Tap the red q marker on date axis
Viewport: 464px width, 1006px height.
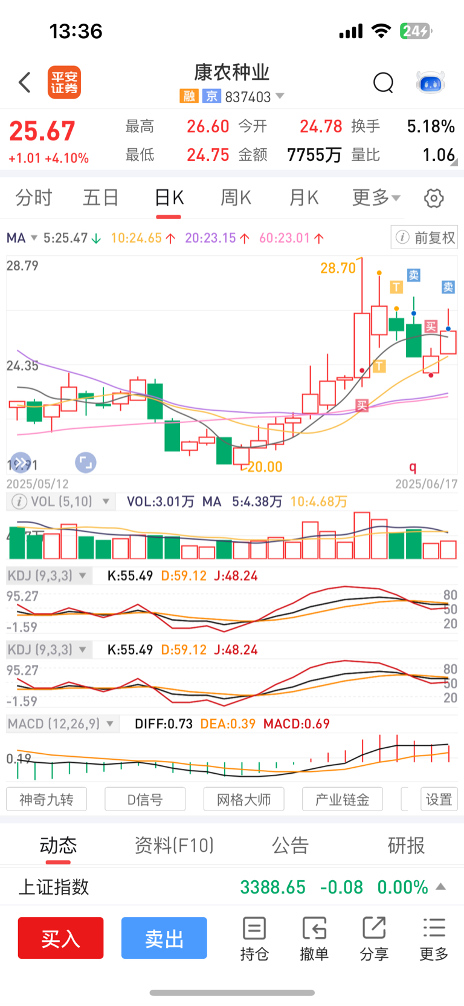coord(413,466)
